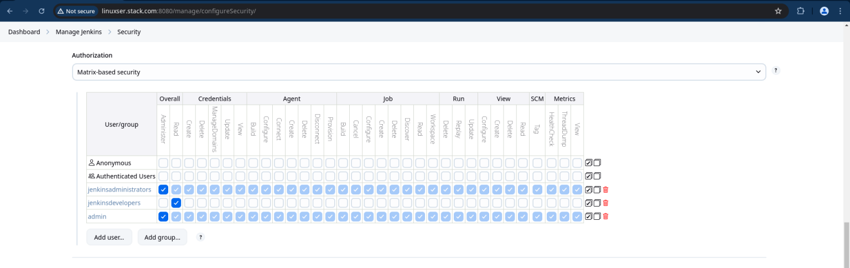This screenshot has width=850, height=268.
Task: Enable Overall Administer for jenkinsdevelopers
Action: (x=163, y=203)
